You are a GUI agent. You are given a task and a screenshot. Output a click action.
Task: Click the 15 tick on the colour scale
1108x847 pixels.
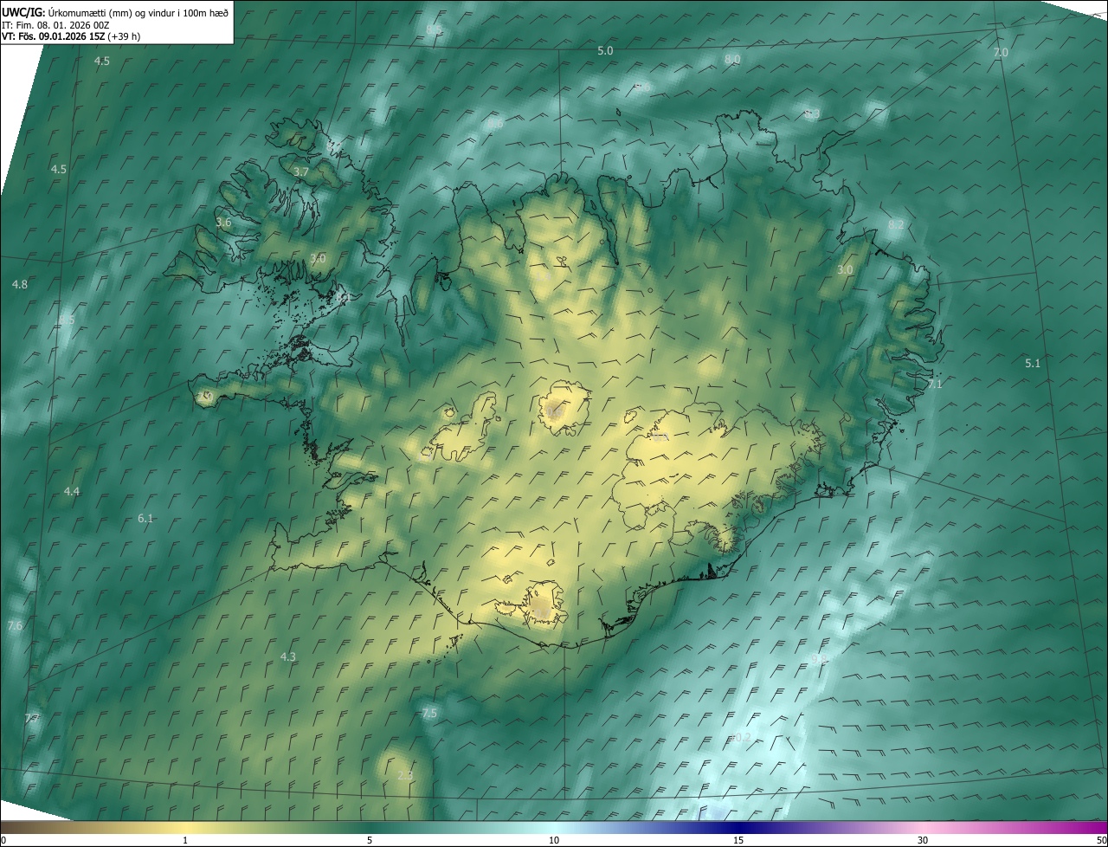point(738,840)
